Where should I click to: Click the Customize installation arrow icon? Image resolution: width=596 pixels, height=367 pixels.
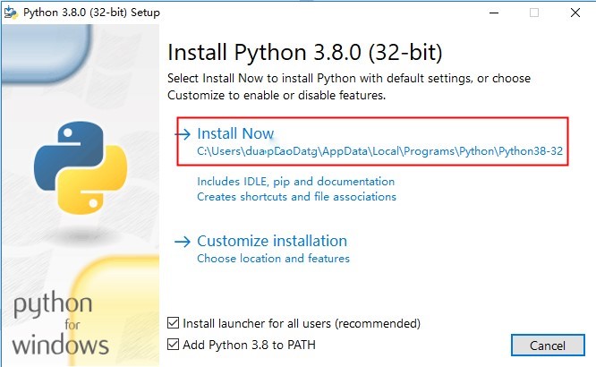[183, 242]
